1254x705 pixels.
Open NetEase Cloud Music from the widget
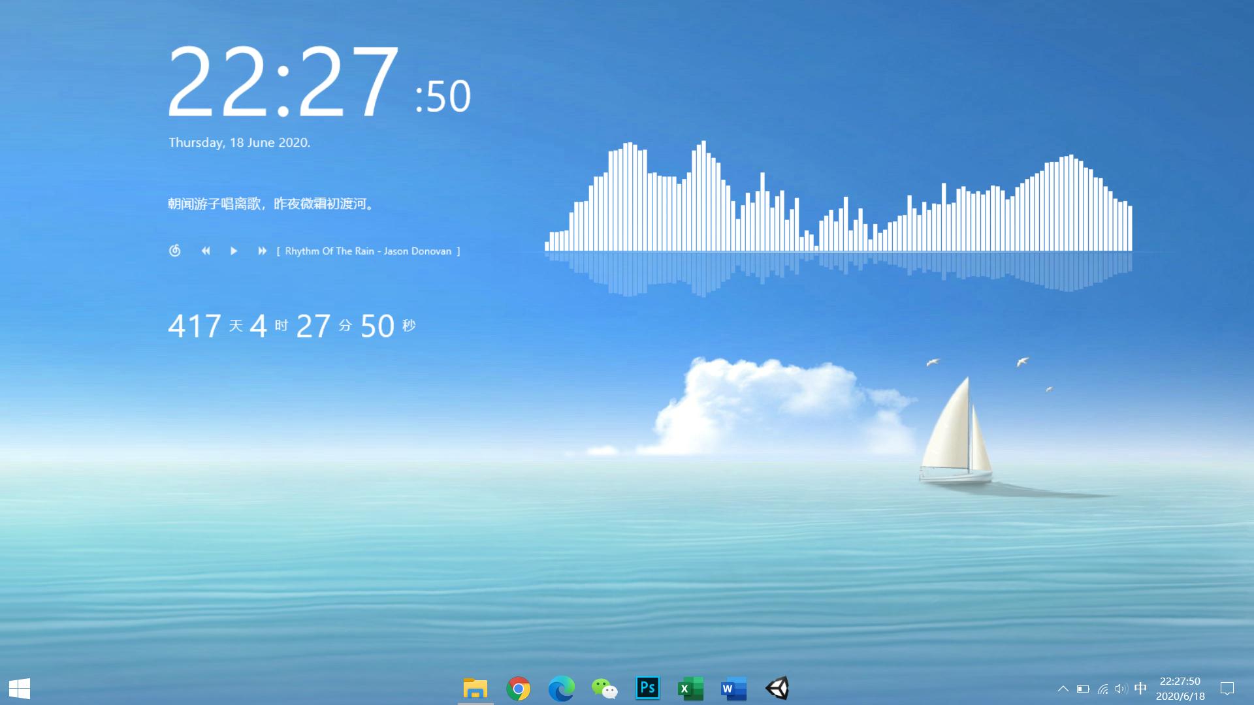click(x=174, y=251)
